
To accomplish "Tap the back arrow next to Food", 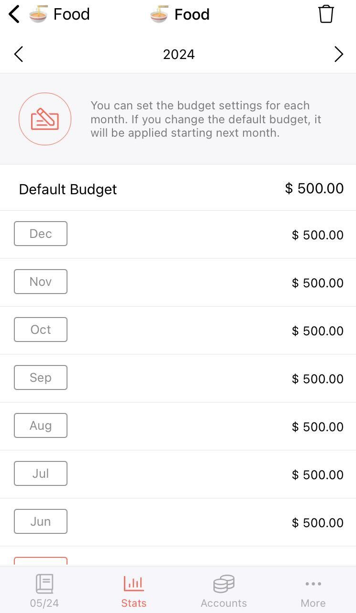I will [x=14, y=14].
